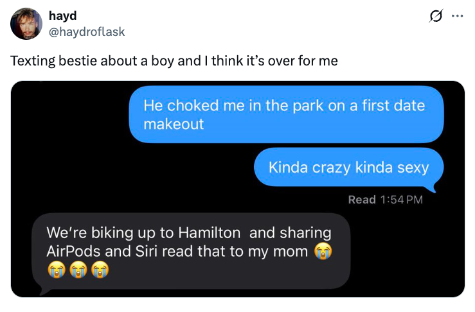Screen dimensions: 475x312
Task: Click the "Read 1:54 PM" receipt
Action: pos(385,200)
